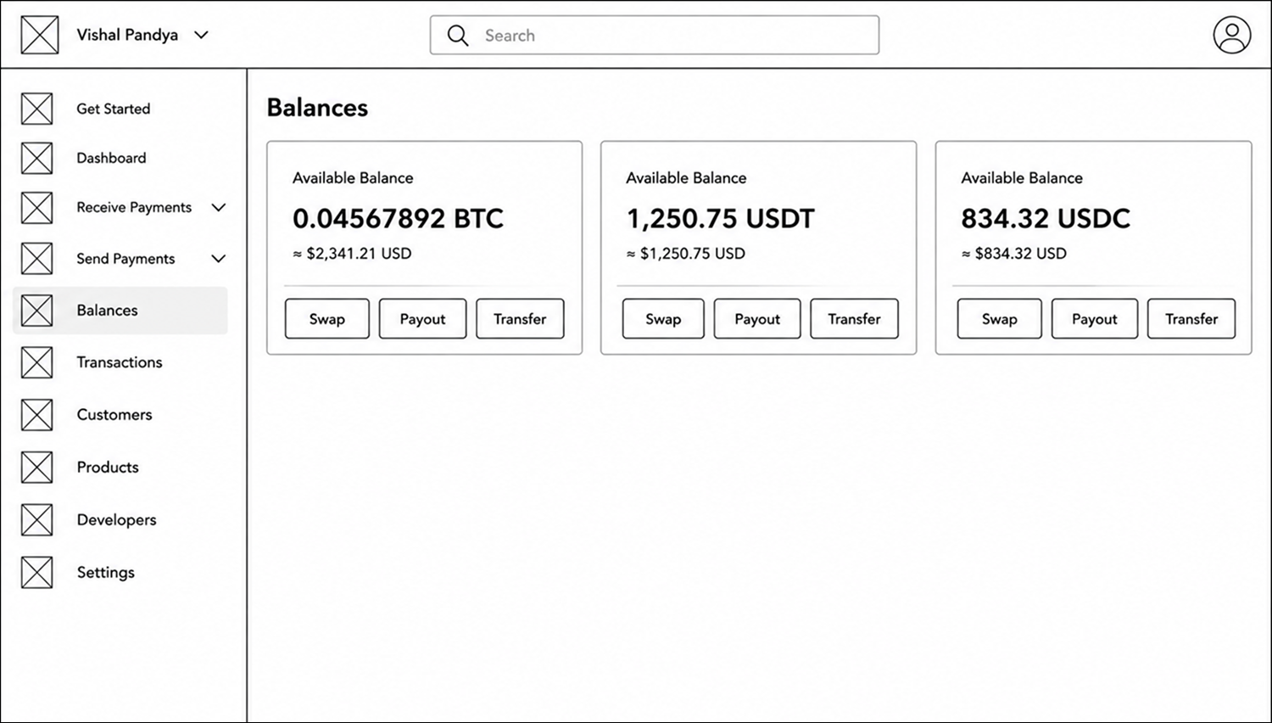Swap the USDT balance
Screen dimensions: 1272x723
click(x=663, y=319)
